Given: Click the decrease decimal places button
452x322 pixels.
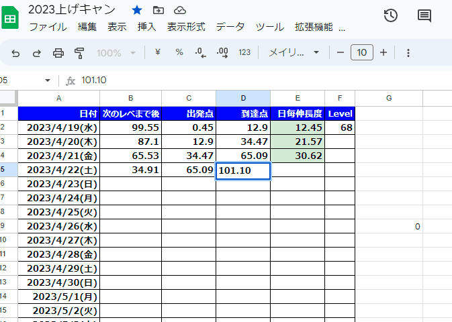Looking at the screenshot, I should 200,52.
